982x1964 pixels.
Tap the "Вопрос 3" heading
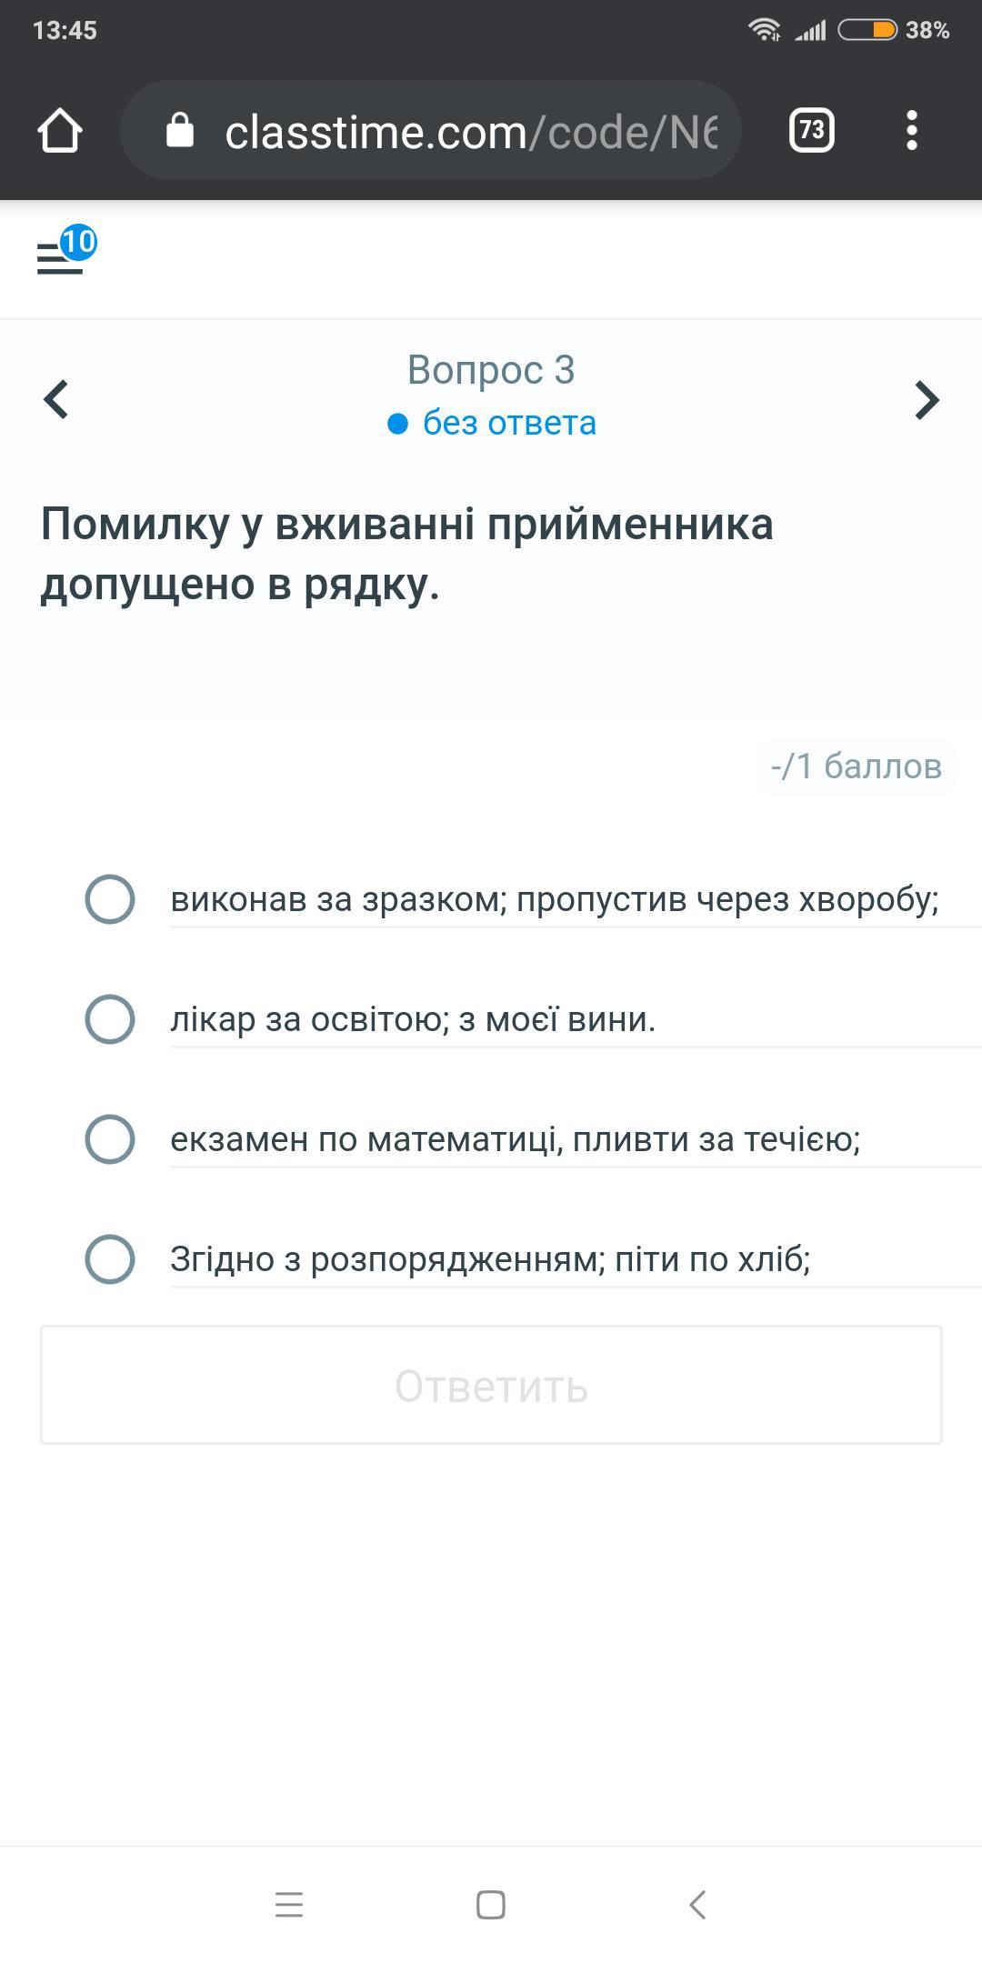[491, 370]
